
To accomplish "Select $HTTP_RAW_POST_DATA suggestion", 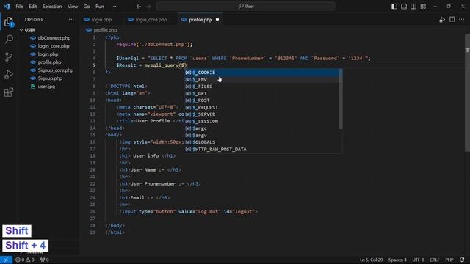I will 261,149.
